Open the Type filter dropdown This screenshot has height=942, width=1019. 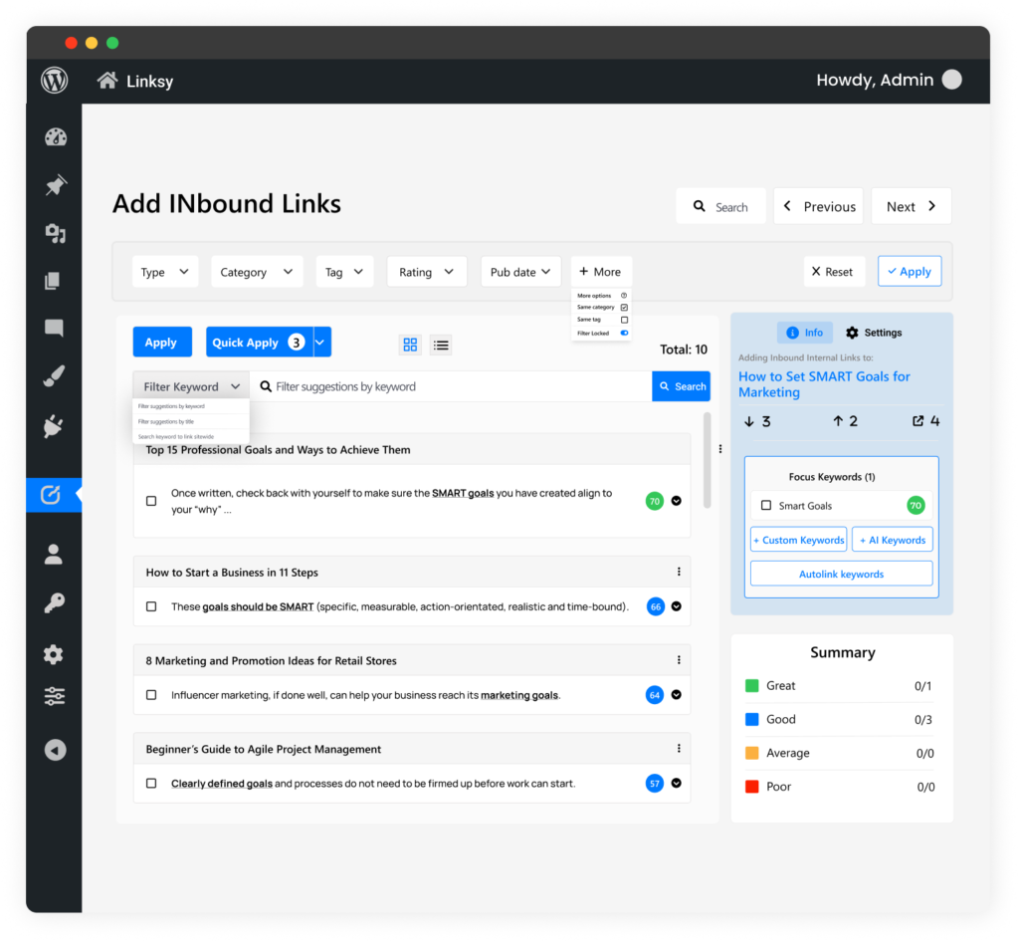click(165, 272)
